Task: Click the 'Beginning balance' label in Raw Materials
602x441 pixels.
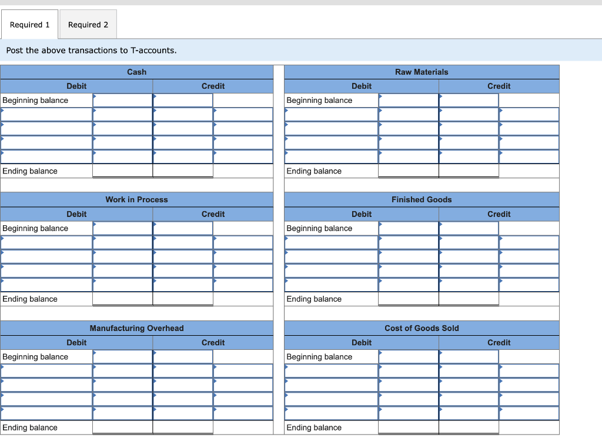Action: 319,101
